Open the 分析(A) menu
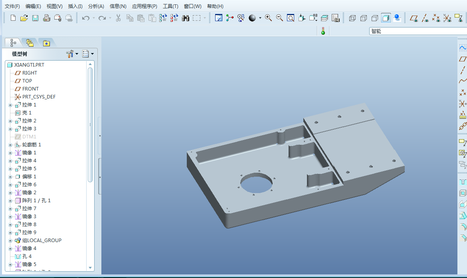 (96, 6)
